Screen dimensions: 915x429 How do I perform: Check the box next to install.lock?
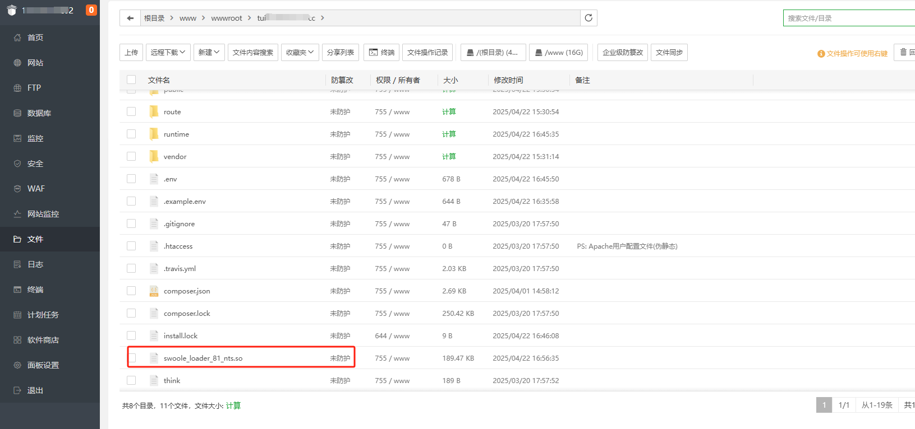pos(131,335)
